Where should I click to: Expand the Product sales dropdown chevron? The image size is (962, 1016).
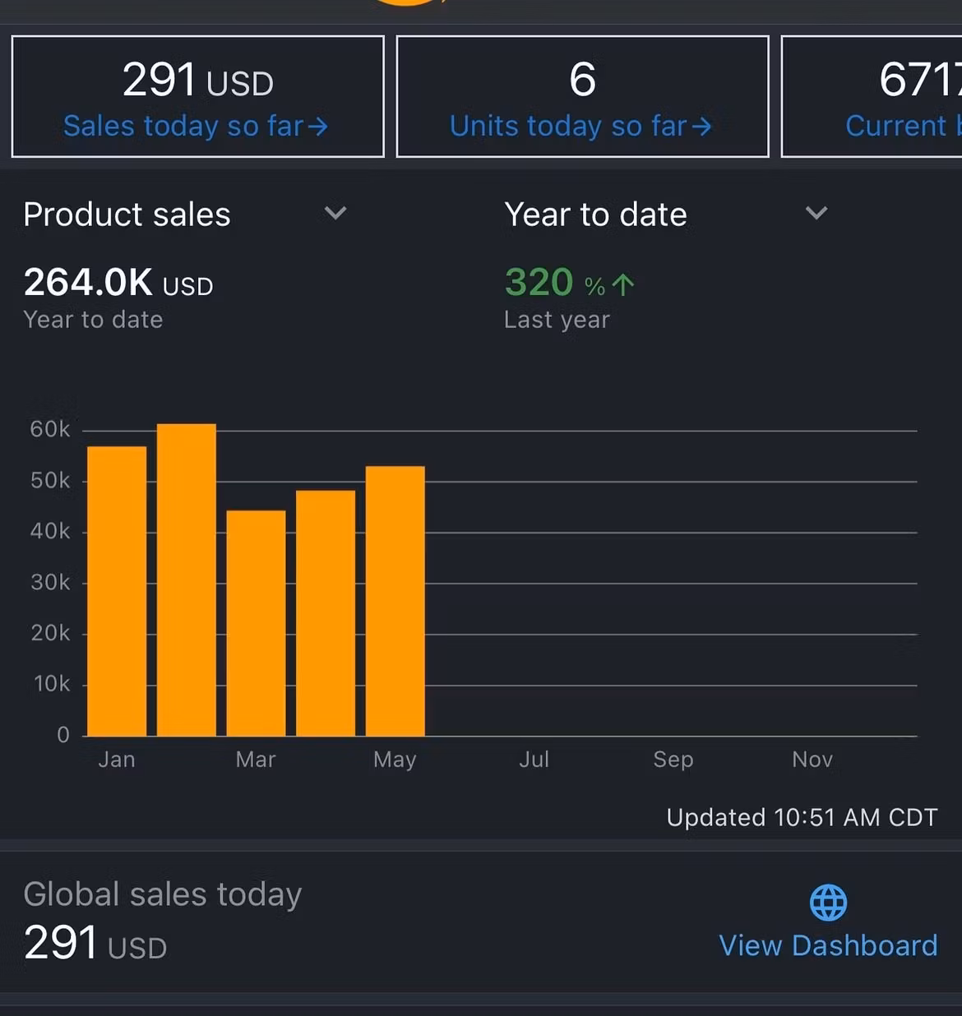[335, 214]
